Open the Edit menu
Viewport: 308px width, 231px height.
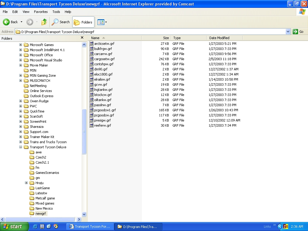(x=15, y=12)
